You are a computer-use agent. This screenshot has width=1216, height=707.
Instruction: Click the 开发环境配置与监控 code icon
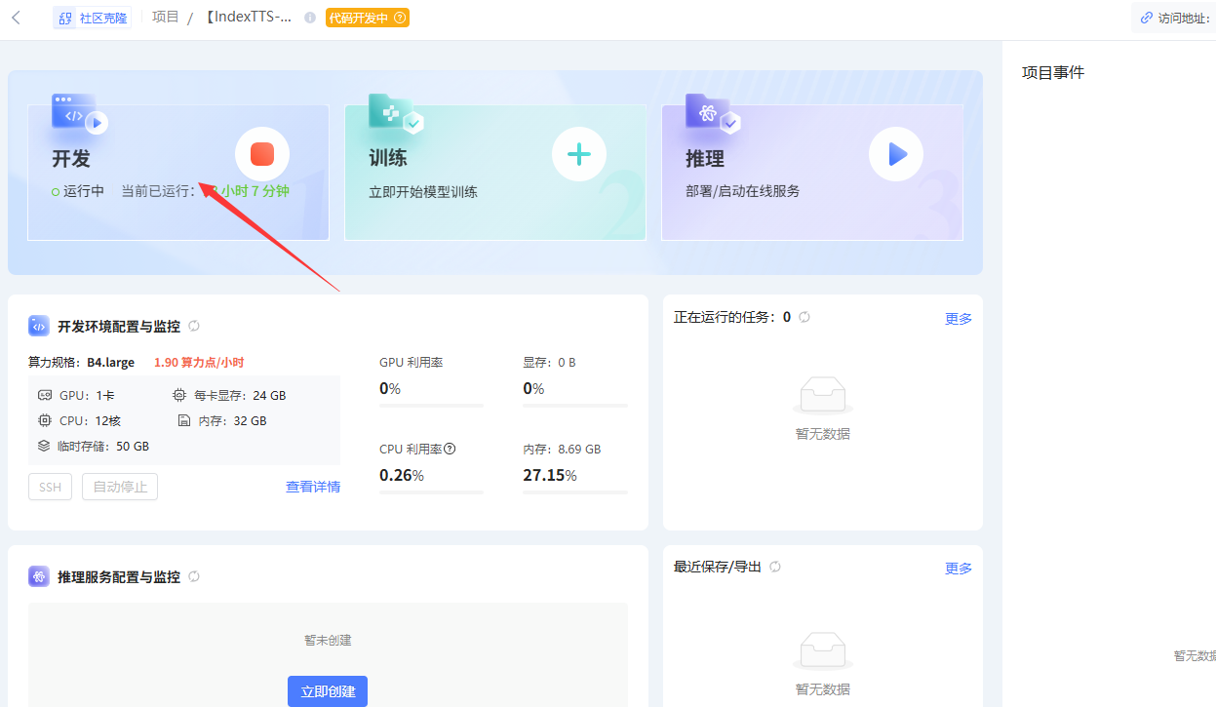pyautogui.click(x=39, y=326)
